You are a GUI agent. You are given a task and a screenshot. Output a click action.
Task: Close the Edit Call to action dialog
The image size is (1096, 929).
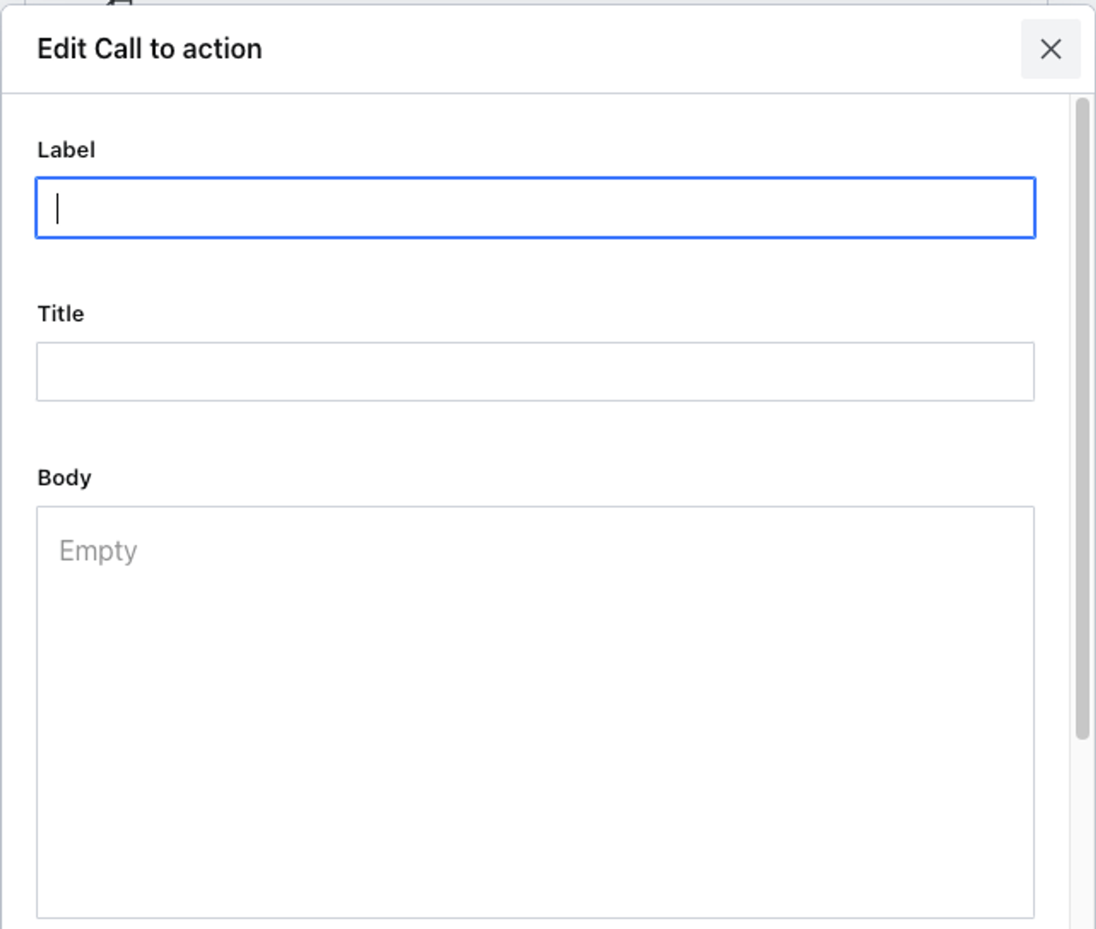(1051, 50)
